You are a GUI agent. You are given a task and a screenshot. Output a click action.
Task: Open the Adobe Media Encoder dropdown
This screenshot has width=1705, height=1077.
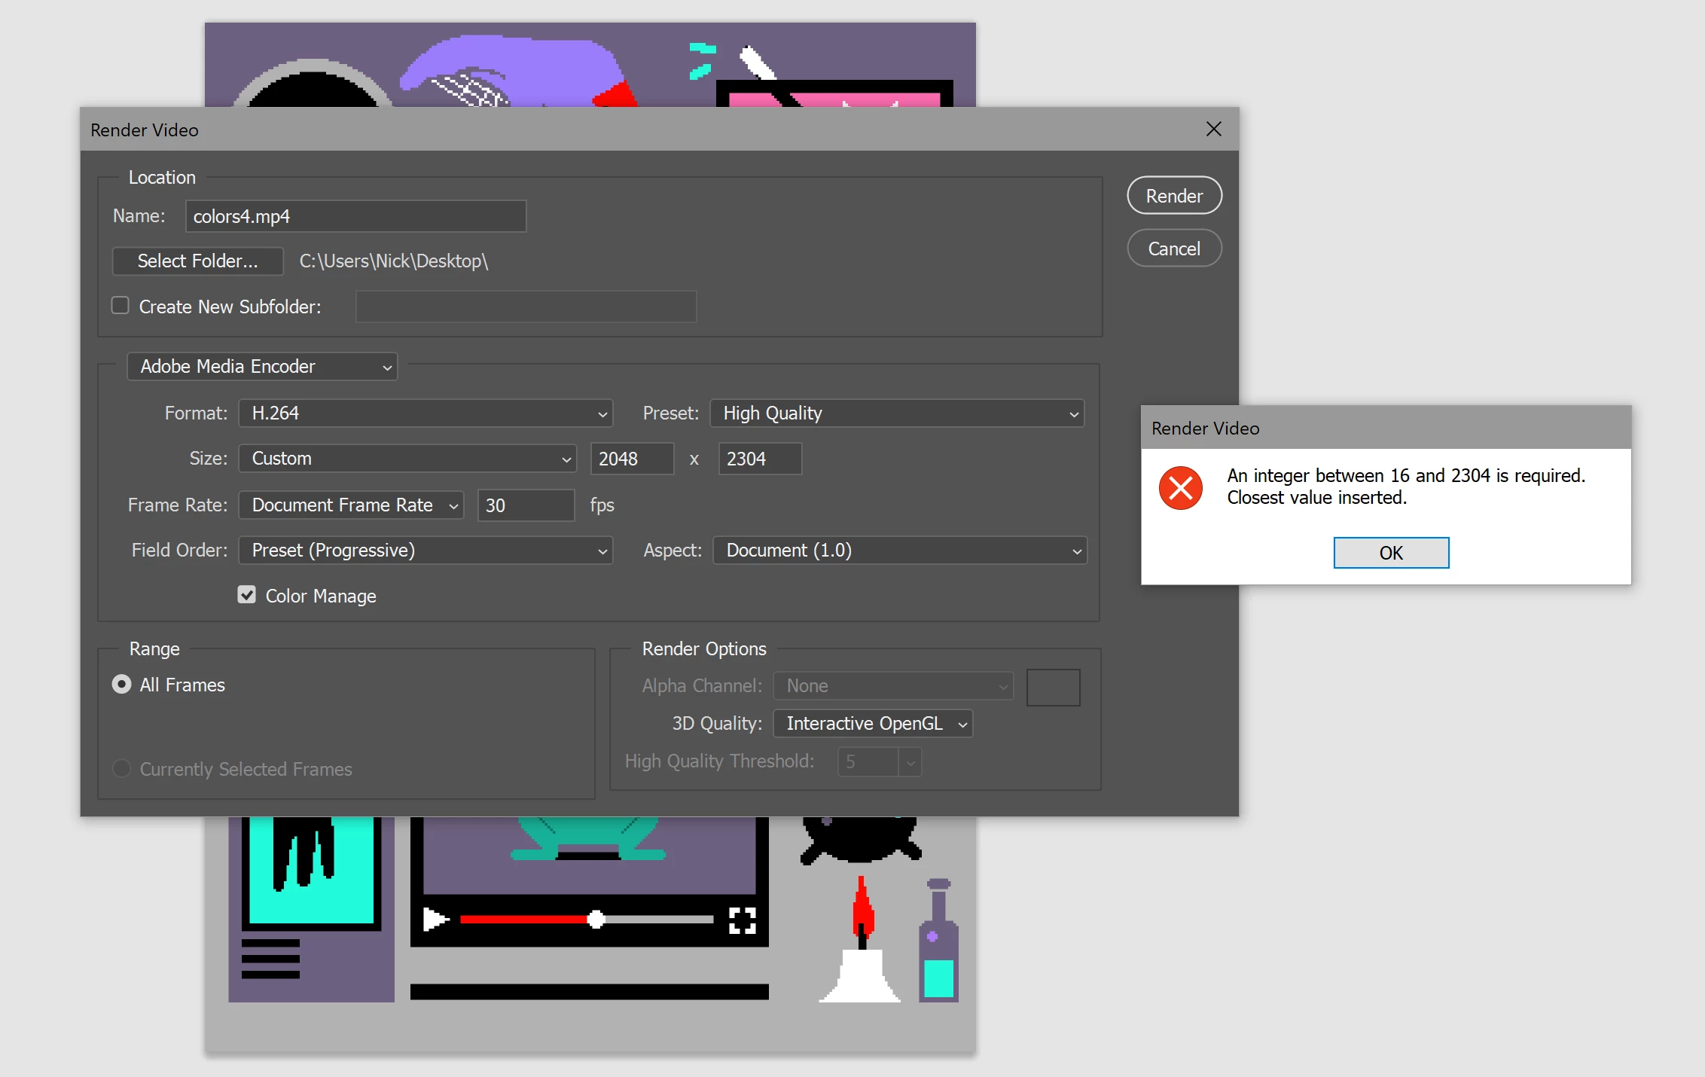coord(262,367)
